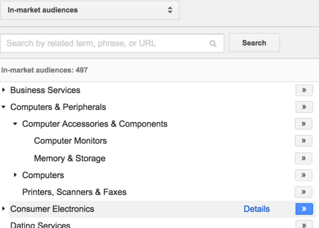Collapse the Computers & Peripherals category

point(4,107)
